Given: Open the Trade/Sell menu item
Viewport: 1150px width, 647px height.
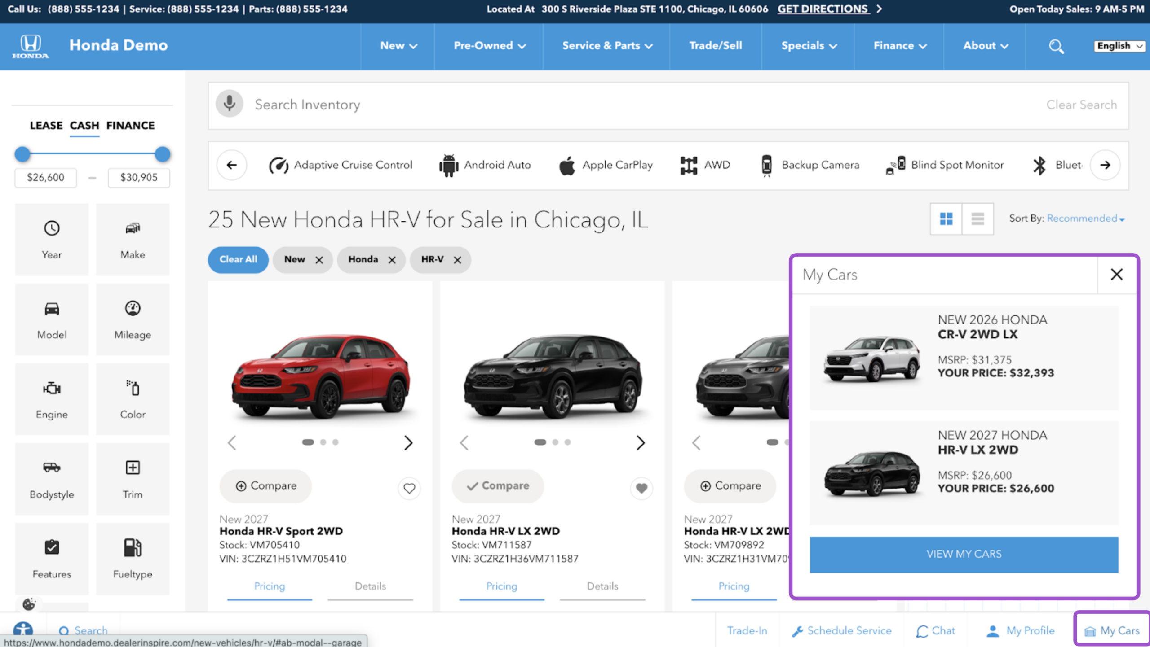Looking at the screenshot, I should tap(716, 46).
